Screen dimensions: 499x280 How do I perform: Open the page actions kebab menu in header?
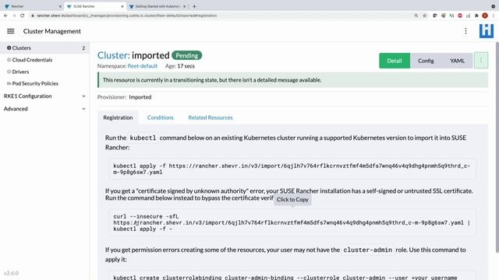(465, 31)
